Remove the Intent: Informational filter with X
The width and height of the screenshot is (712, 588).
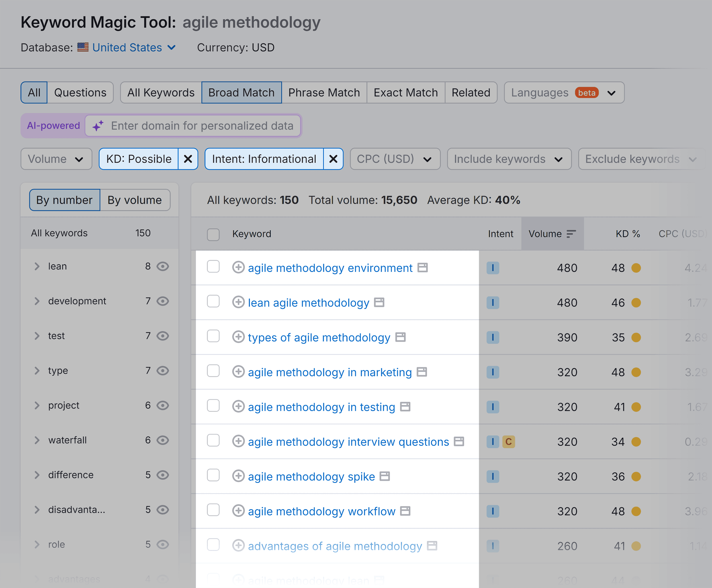point(333,159)
